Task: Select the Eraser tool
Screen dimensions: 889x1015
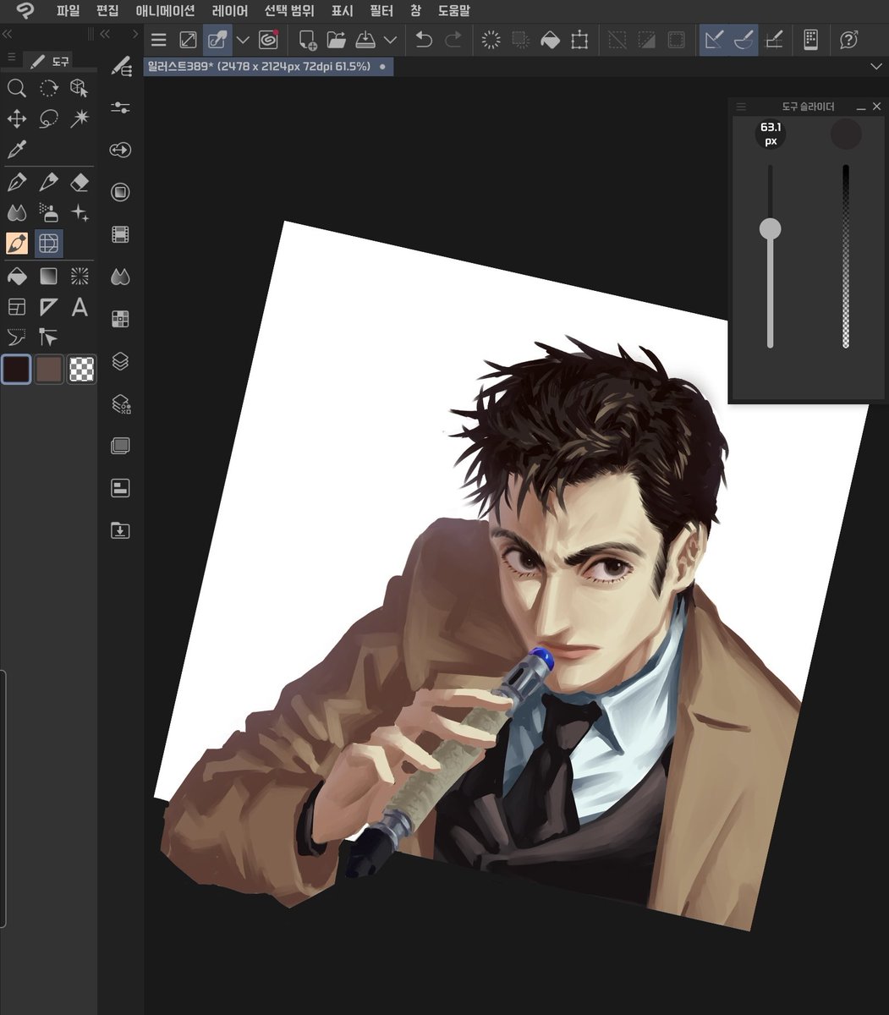Action: [80, 181]
